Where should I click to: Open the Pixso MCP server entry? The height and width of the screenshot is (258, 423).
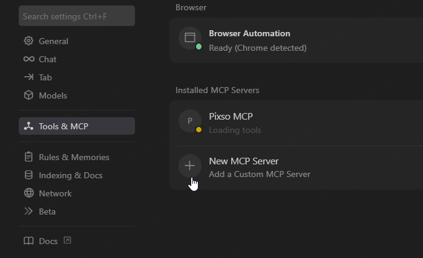[231, 117]
